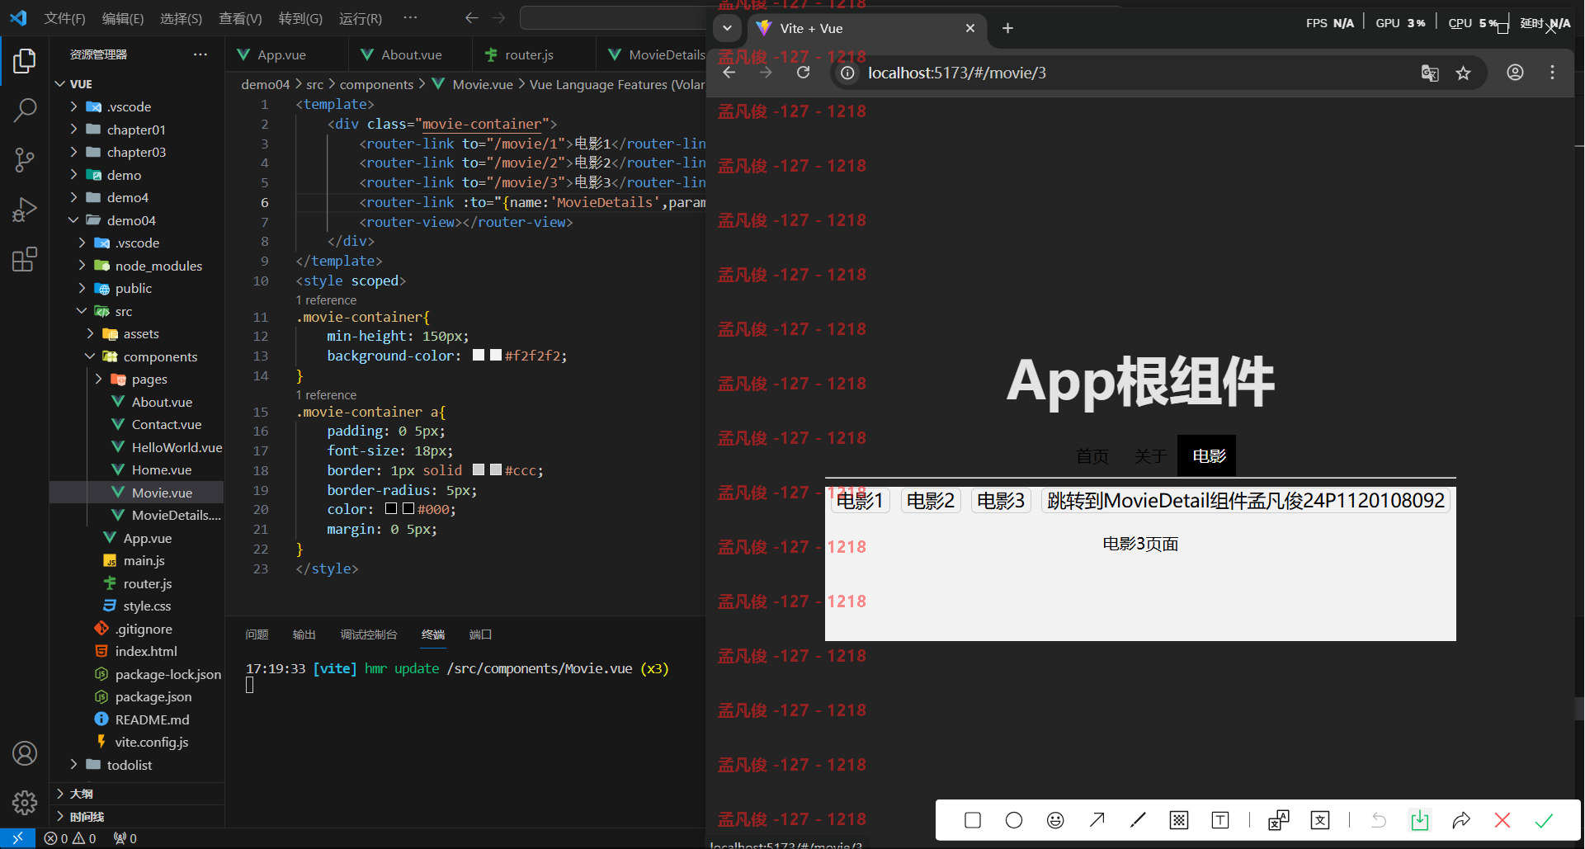Open Run and Debug view
Screen dimensions: 1585x849
pos(25,210)
